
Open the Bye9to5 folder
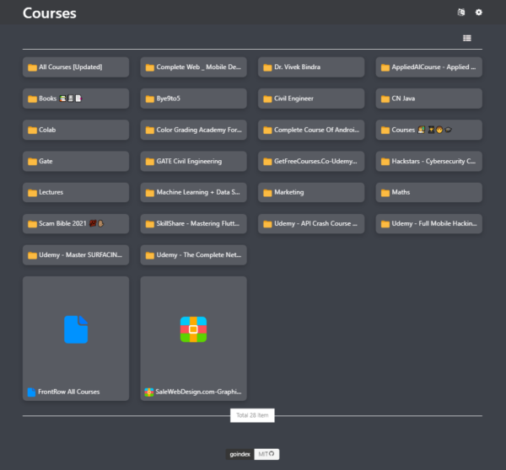click(194, 99)
